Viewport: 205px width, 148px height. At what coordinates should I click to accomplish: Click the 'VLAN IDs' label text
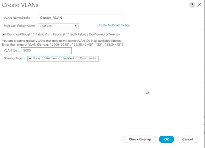10,51
